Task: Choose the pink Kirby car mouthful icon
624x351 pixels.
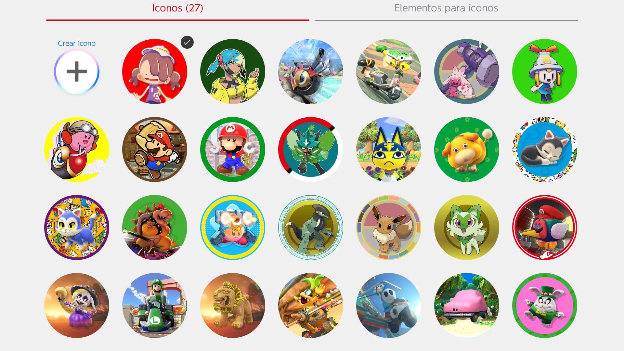Action: pos(467,305)
